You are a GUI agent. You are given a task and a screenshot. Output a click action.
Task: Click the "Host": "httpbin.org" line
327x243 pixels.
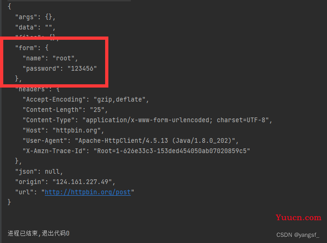point(63,130)
